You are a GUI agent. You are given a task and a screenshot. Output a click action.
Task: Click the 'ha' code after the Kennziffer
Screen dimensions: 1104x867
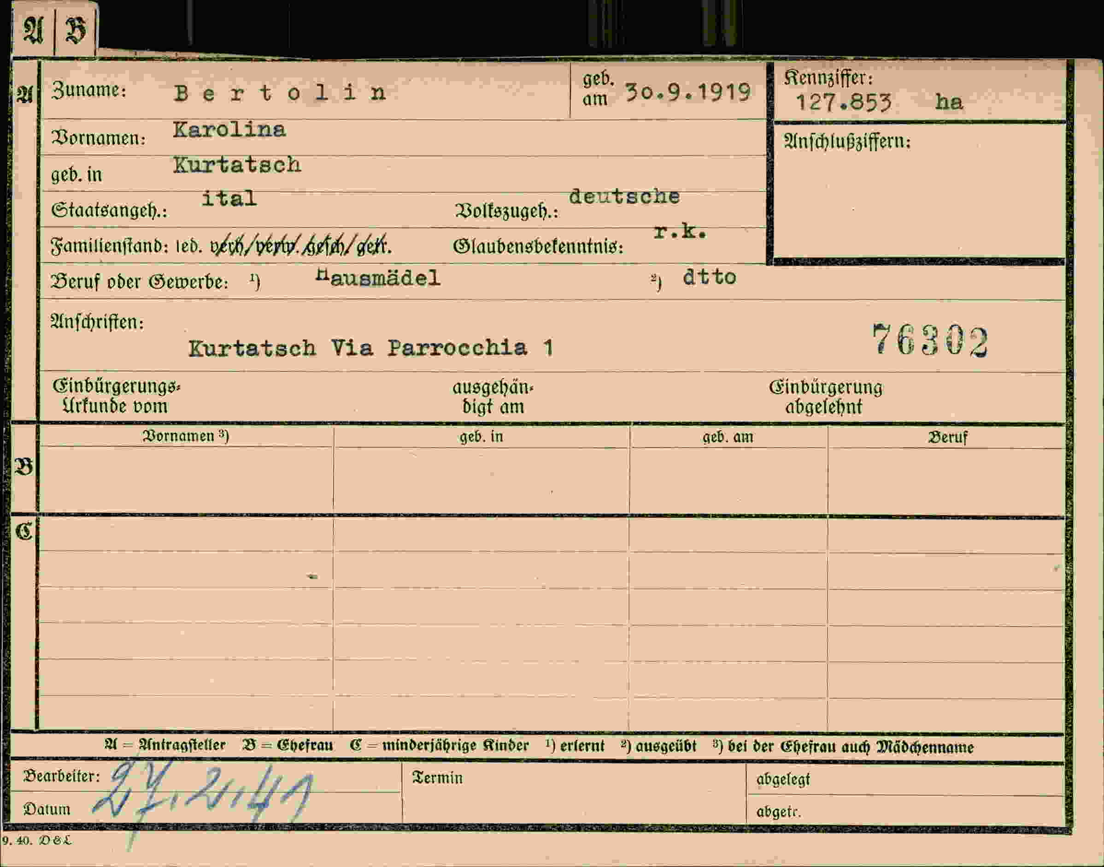949,101
